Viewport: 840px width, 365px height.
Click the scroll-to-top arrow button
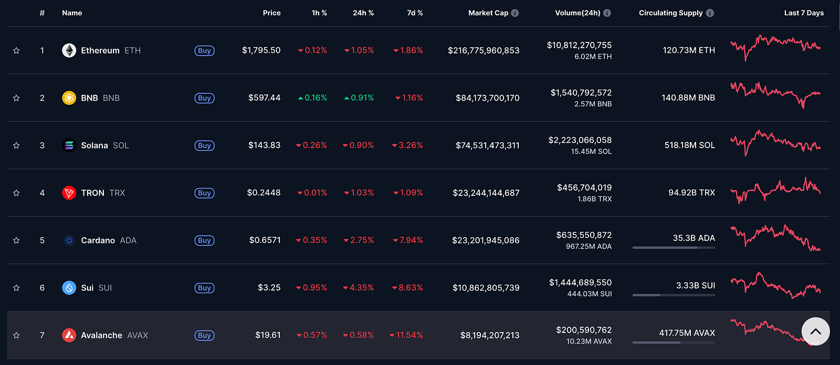point(815,331)
